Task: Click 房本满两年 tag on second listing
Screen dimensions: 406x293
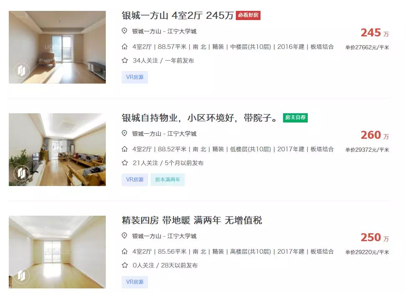Action: point(168,180)
